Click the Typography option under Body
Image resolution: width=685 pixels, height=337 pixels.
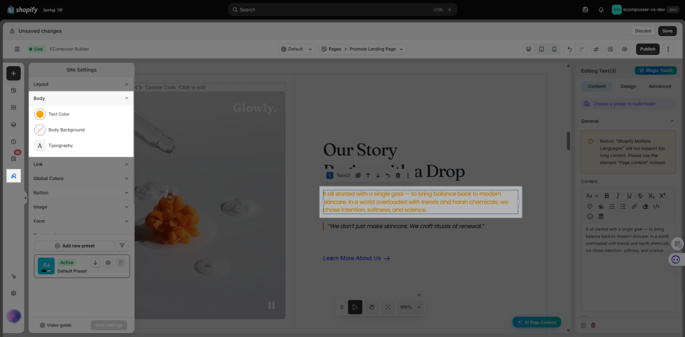61,145
